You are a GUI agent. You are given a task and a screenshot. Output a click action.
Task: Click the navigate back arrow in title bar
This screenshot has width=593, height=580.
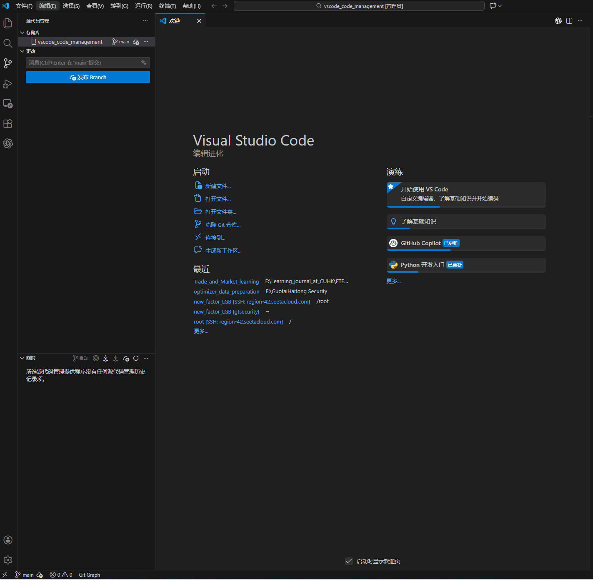point(214,6)
